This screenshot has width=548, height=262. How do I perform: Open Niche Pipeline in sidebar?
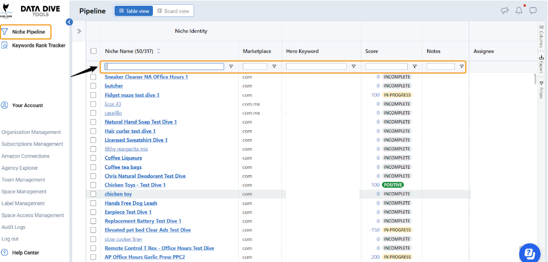click(25, 32)
